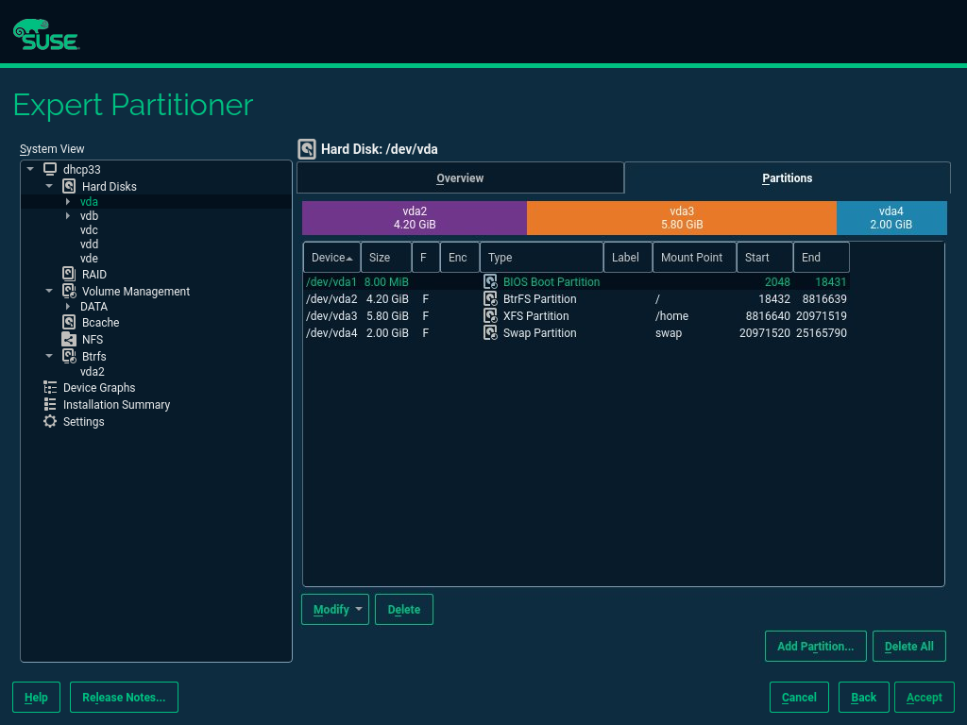
Task: Click the Installation Summary list icon
Action: [50, 404]
